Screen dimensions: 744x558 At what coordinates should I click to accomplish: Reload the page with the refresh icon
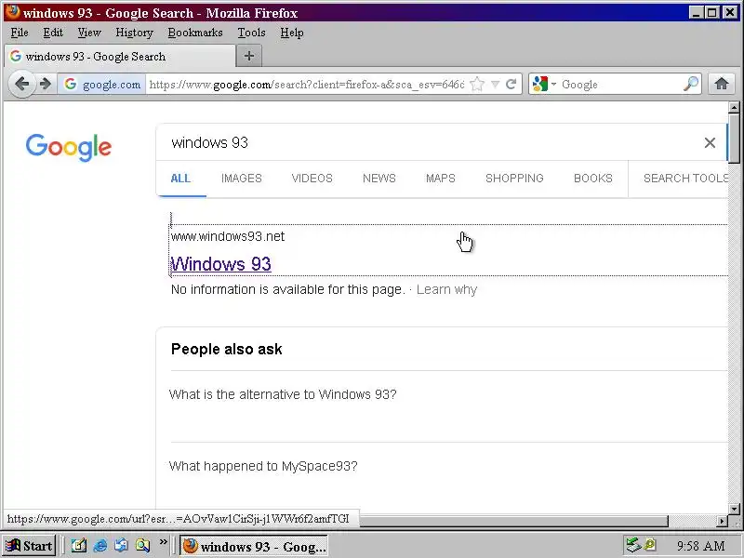coord(511,85)
